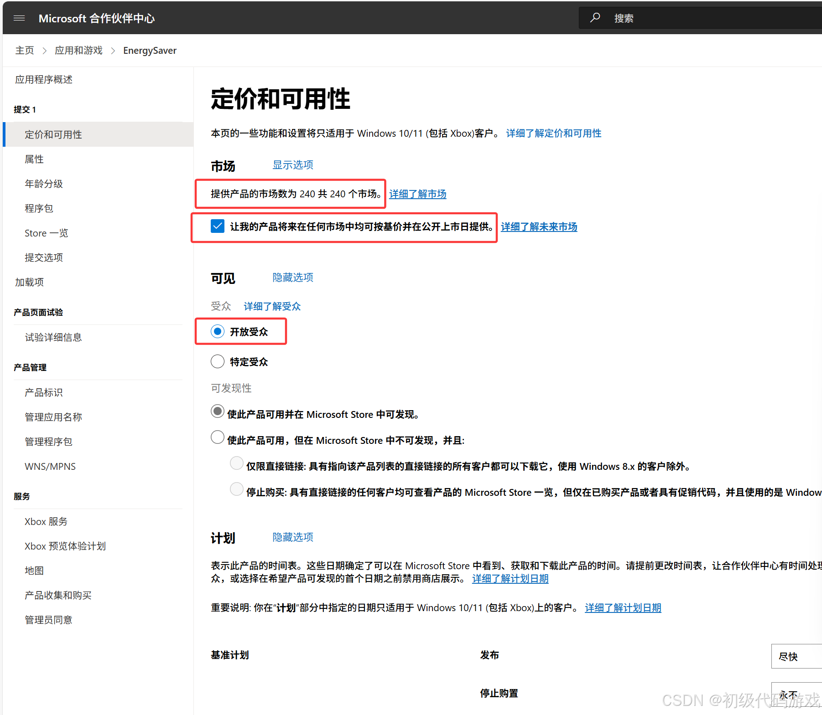
Task: Select 开放受众 radio button
Action: tap(218, 331)
